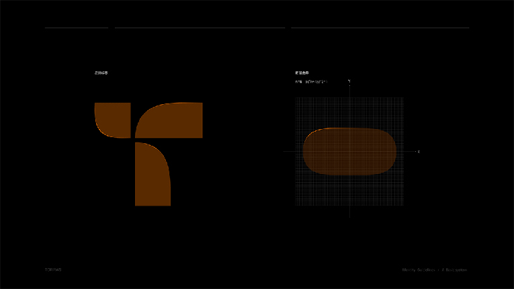Click the 'A Basic system' footer text

454,270
